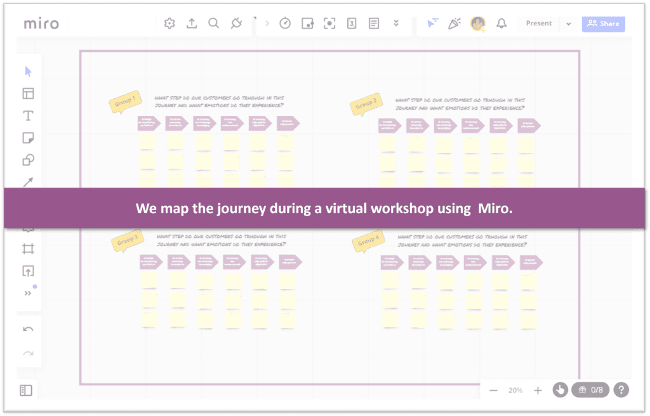The image size is (650, 416).
Task: Open dropdown arrow next to Present
Action: coord(569,23)
